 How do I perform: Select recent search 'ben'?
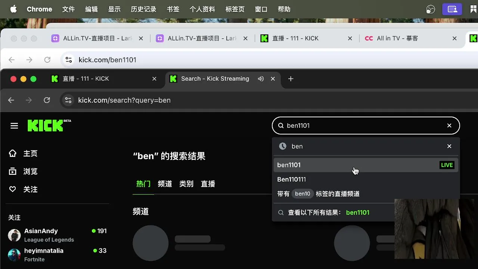tap(366, 146)
